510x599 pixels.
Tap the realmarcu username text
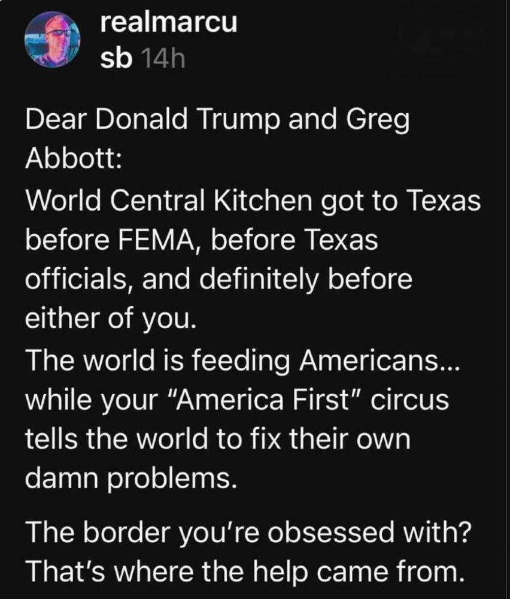(169, 22)
